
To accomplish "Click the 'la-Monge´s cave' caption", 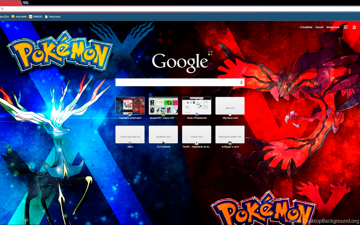I will tap(230, 147).
